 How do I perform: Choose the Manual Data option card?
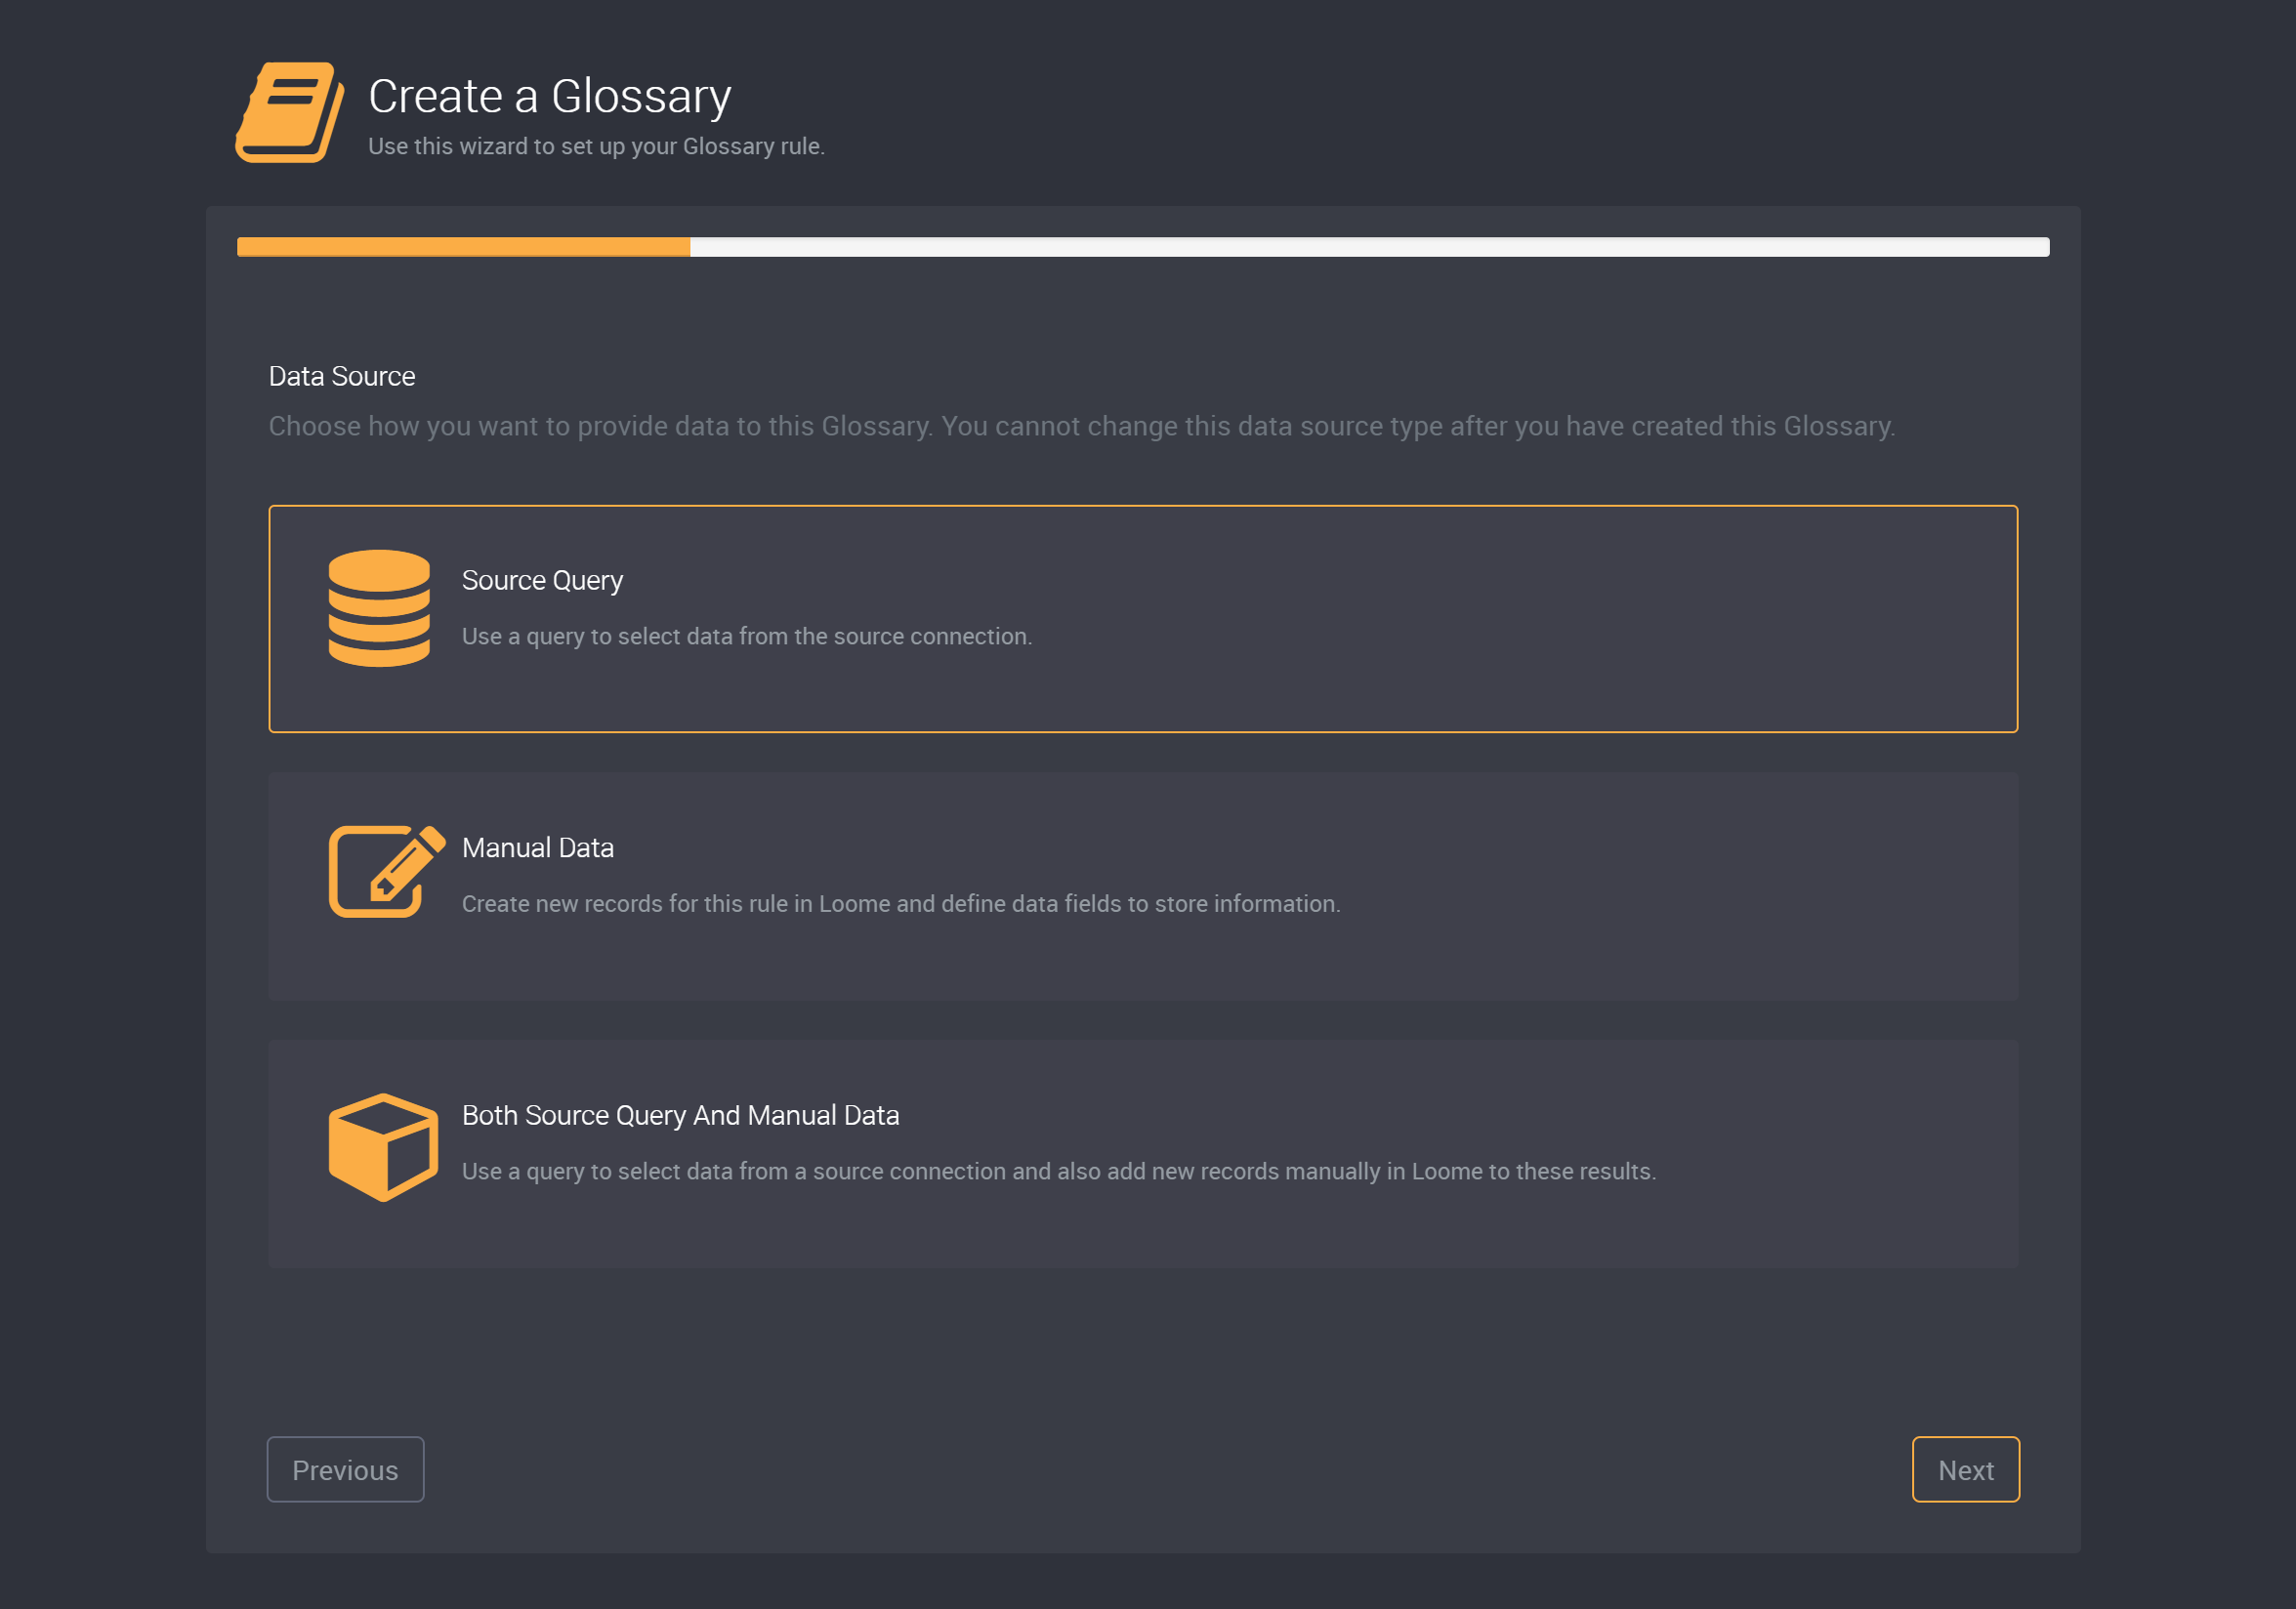pos(1143,886)
